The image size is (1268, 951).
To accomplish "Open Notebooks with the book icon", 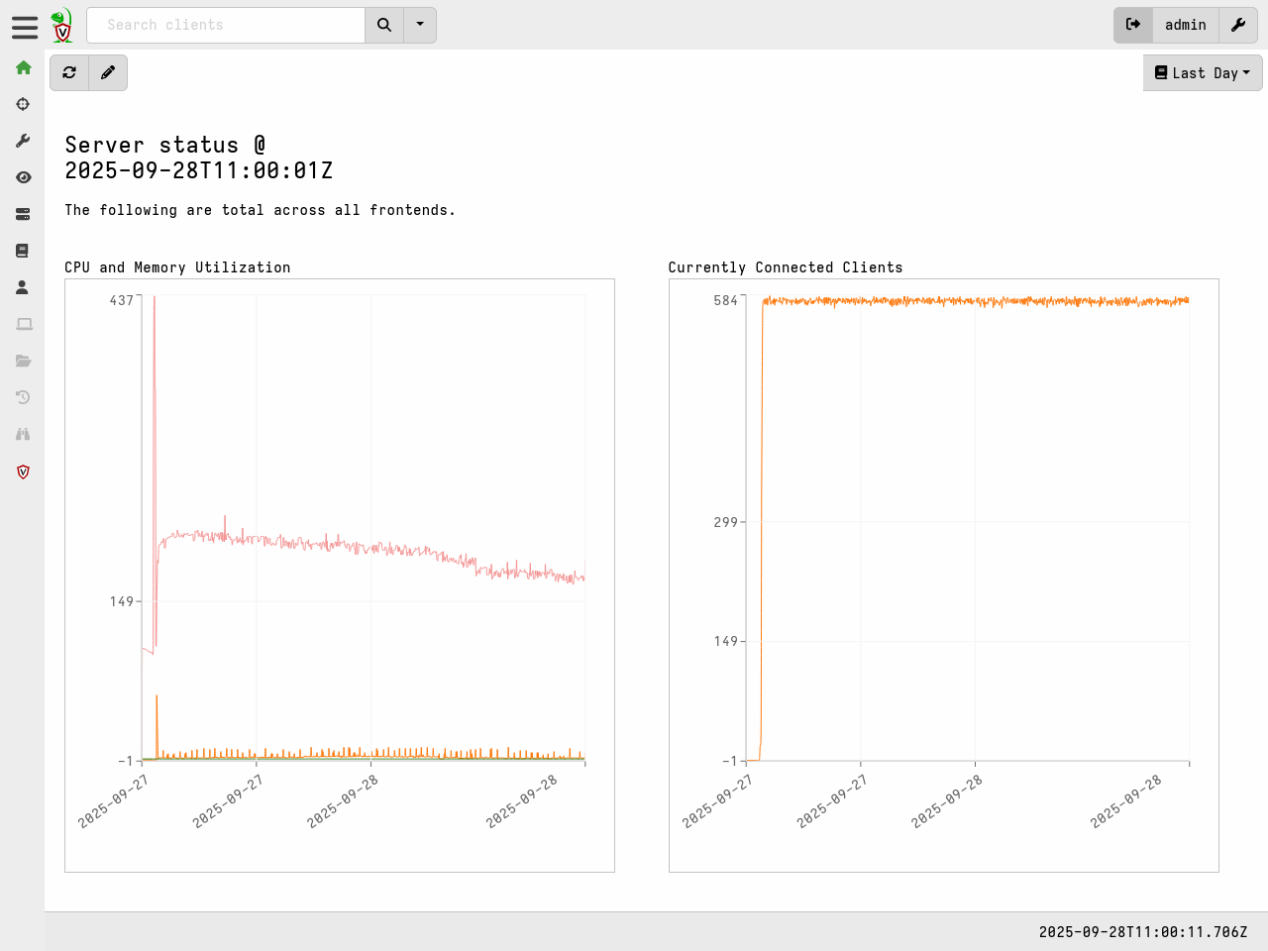I will (x=23, y=250).
